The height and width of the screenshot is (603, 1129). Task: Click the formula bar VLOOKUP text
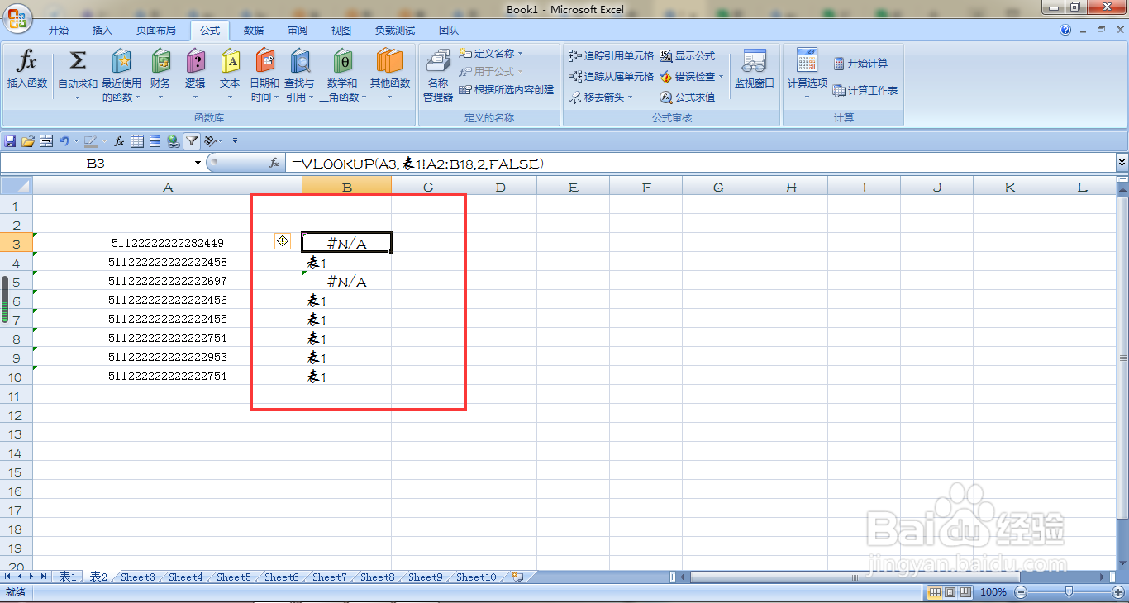(x=417, y=164)
